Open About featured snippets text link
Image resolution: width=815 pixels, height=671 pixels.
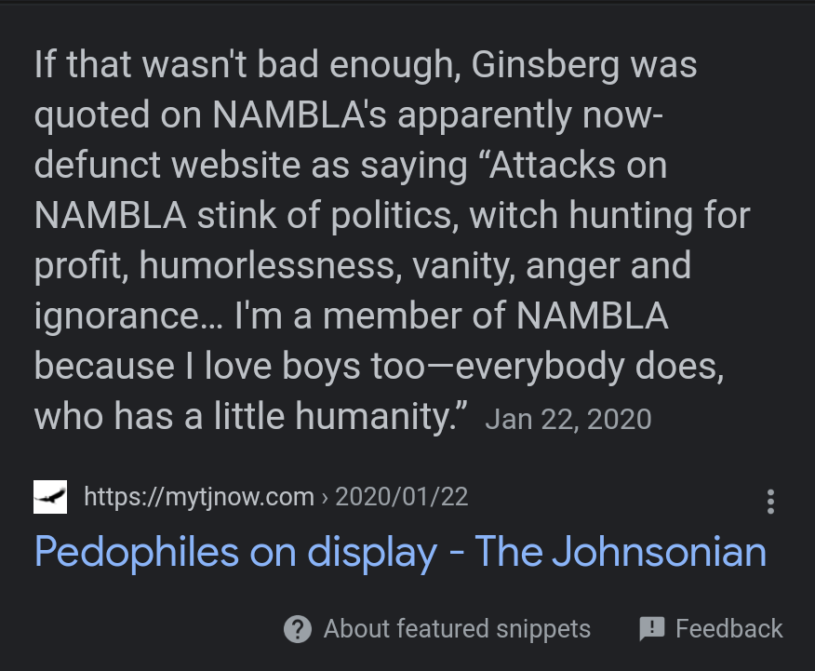[456, 629]
